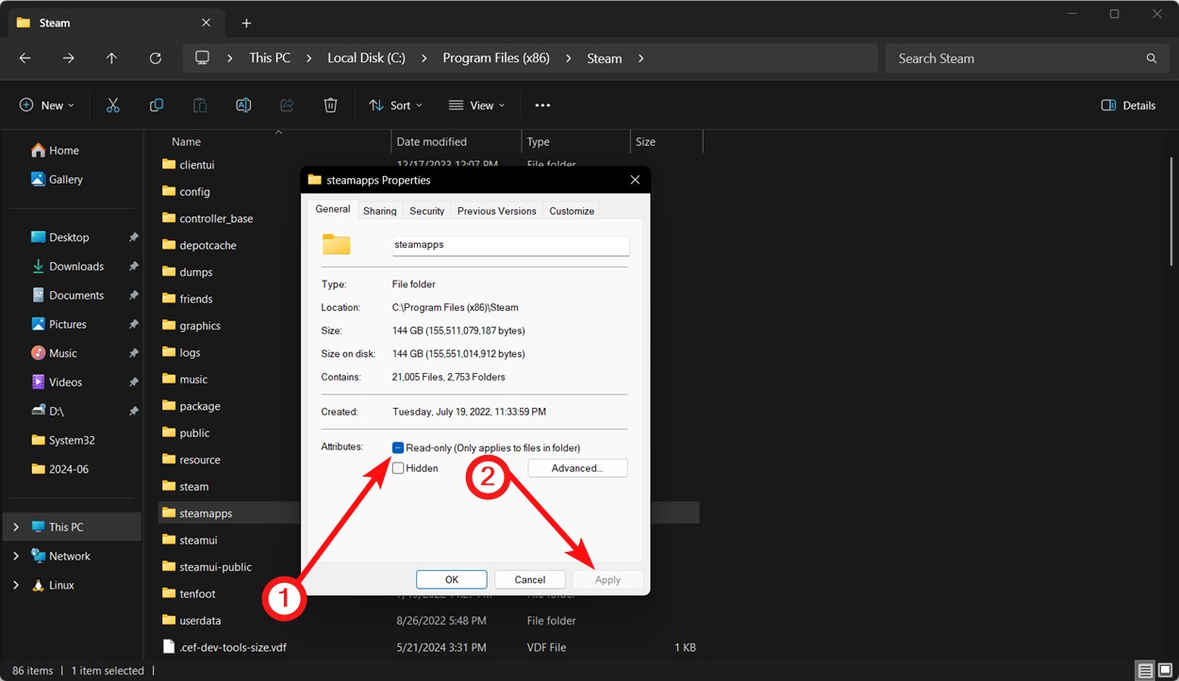Click the Cut scissors icon in toolbar
1179x681 pixels.
(113, 105)
